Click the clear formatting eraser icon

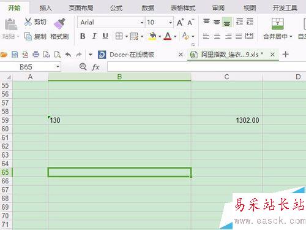click(x=185, y=36)
